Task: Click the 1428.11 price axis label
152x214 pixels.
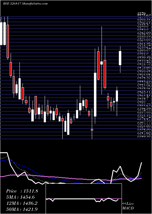Action: click(x=144, y=92)
